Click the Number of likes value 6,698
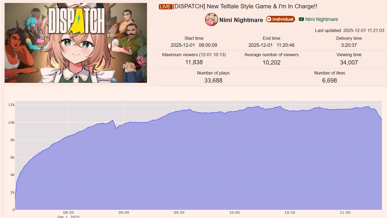387x218 pixels. click(x=330, y=81)
